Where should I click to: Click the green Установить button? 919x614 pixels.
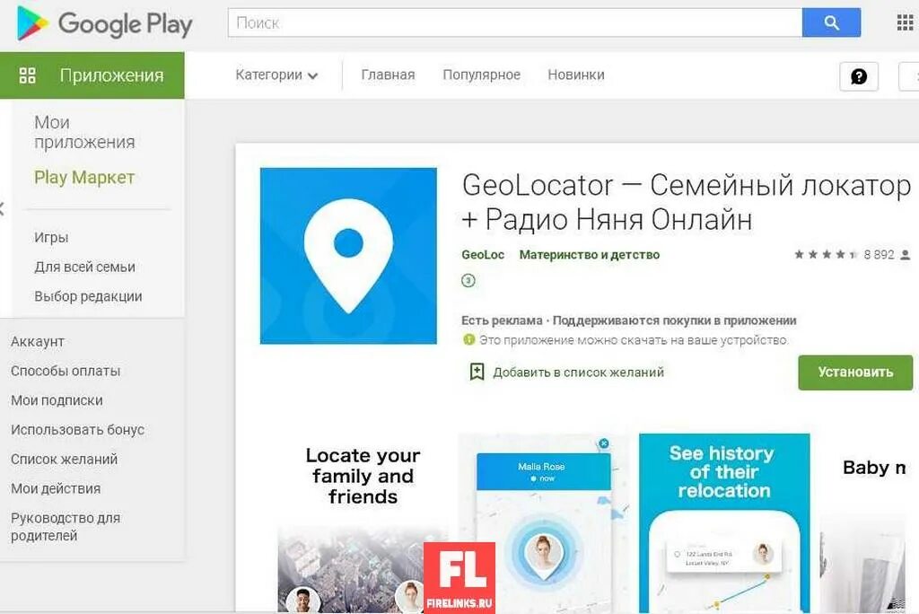click(x=855, y=373)
